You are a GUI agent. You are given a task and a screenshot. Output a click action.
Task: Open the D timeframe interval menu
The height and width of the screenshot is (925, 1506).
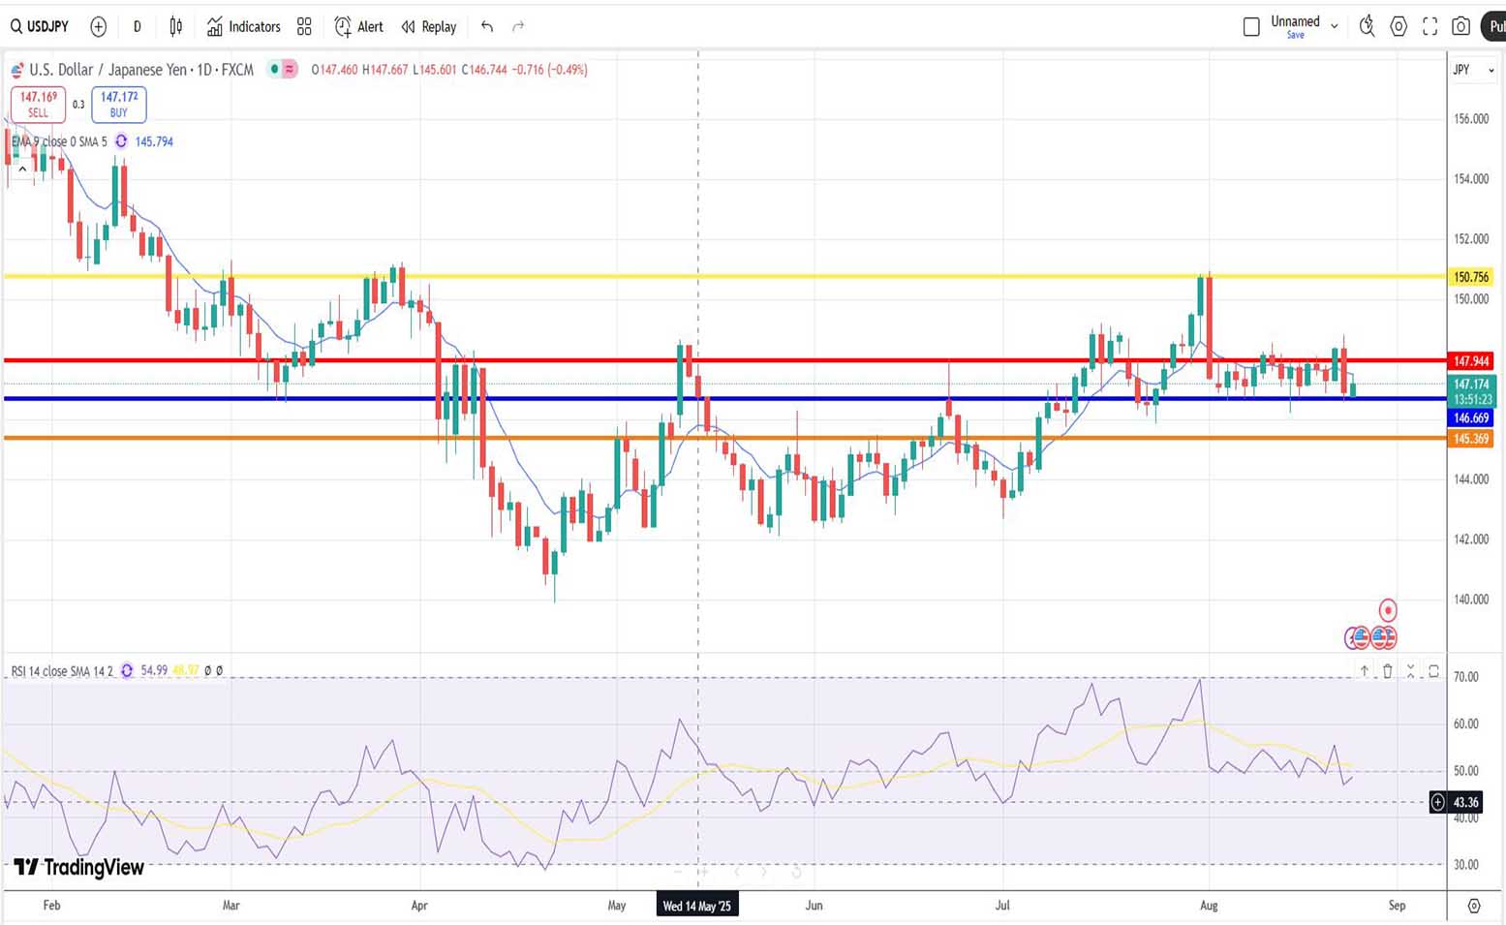click(x=137, y=27)
